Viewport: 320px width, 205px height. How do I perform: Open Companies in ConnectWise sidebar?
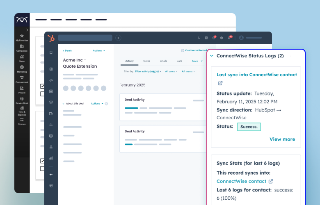(x=22, y=48)
